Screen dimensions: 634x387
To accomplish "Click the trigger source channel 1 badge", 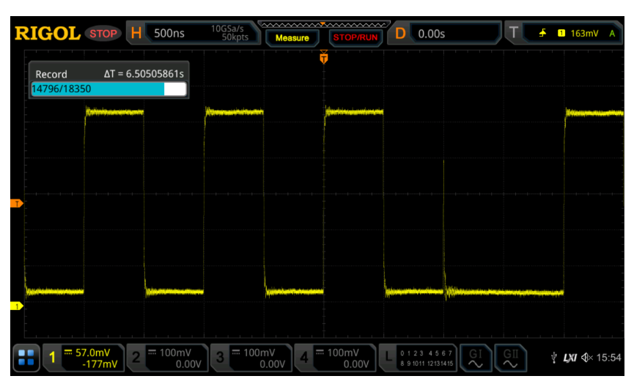I will (x=561, y=33).
